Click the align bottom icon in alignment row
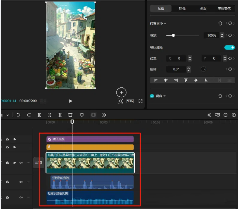The height and width of the screenshot is (209, 238). [206, 80]
